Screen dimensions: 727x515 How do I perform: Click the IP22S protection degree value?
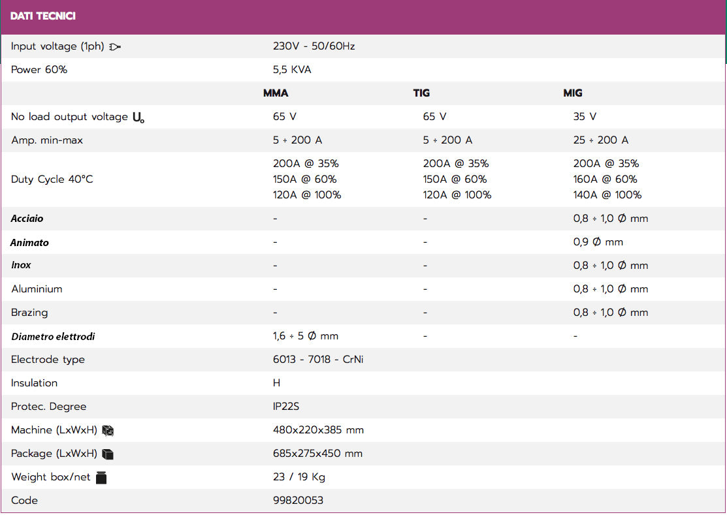click(x=286, y=407)
